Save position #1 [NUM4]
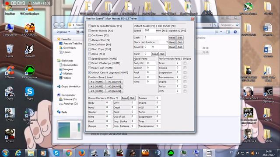 [x=97, y=82]
